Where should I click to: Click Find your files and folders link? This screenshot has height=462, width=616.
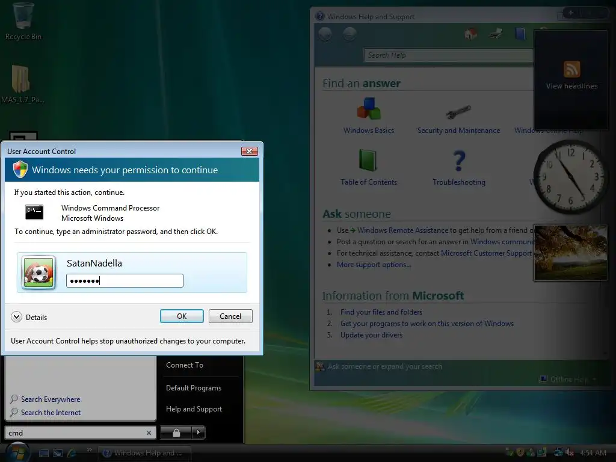[381, 312]
